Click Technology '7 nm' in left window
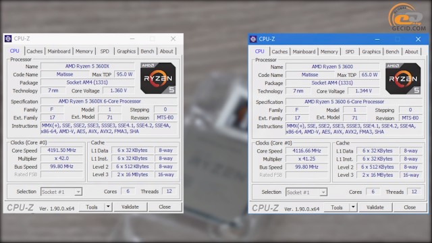This screenshot has height=243, width=432. pos(53,90)
